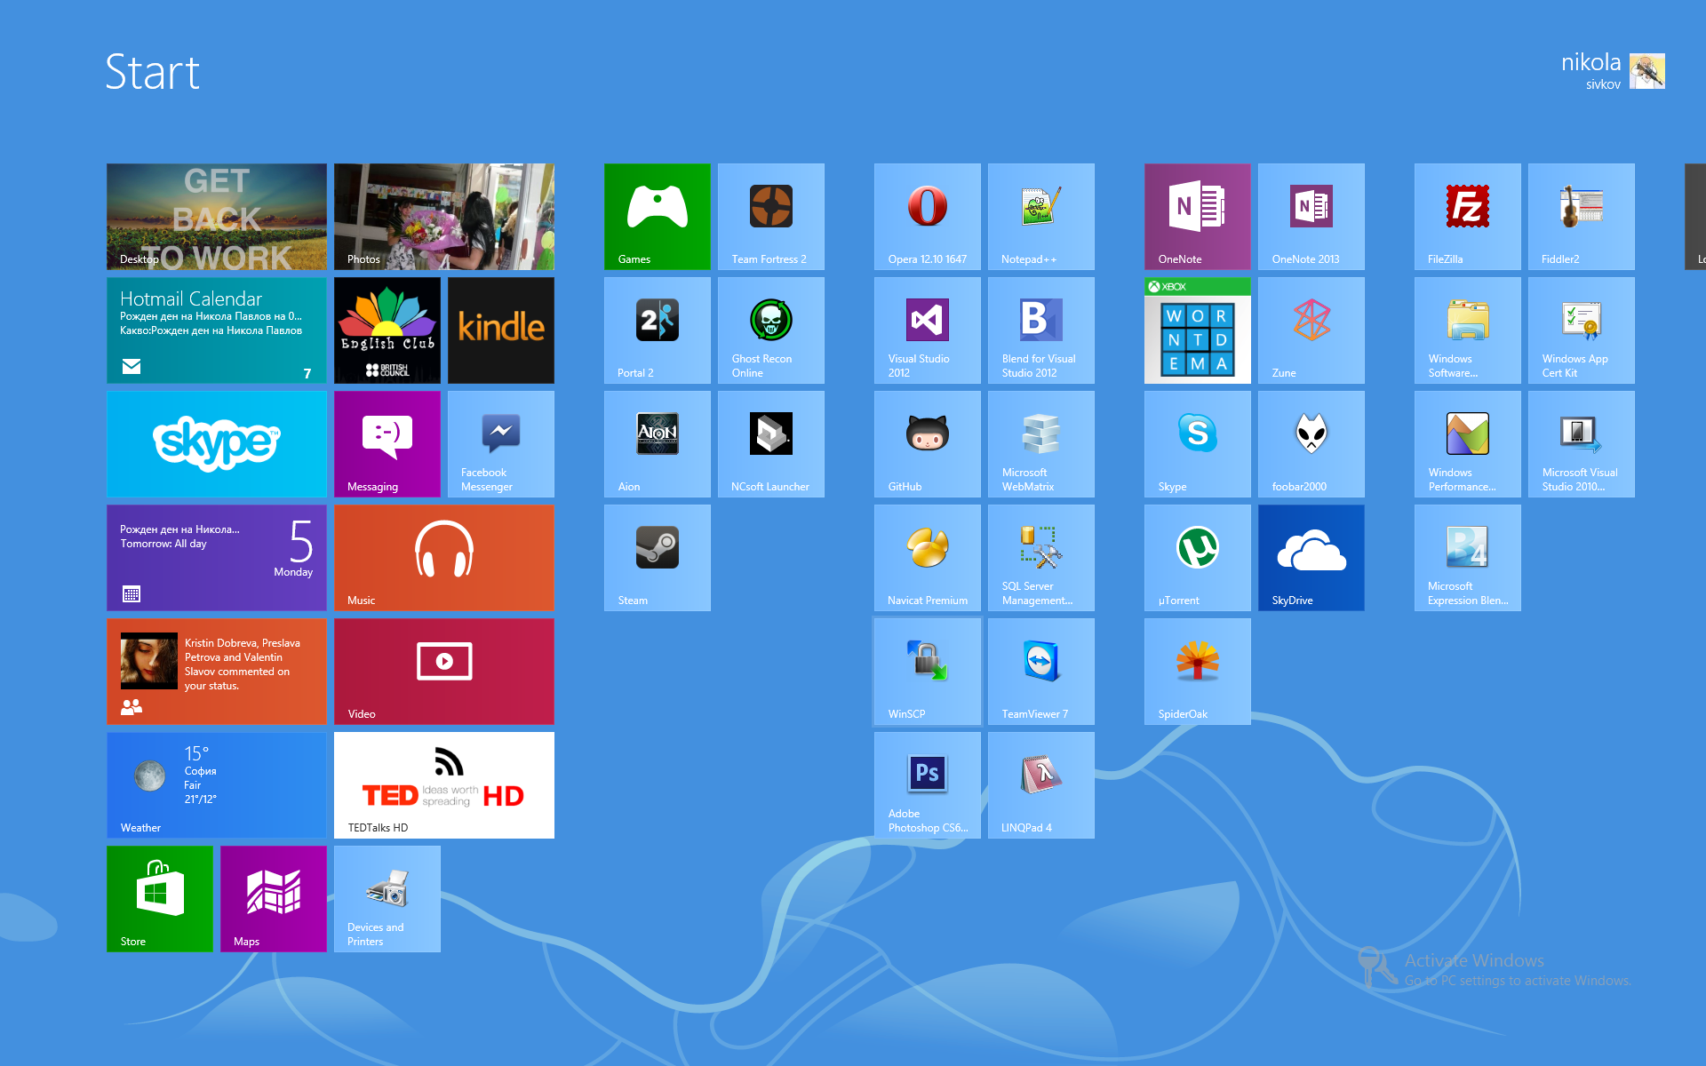This screenshot has width=1706, height=1066.
Task: Open µTorrent tile
Action: (1198, 558)
